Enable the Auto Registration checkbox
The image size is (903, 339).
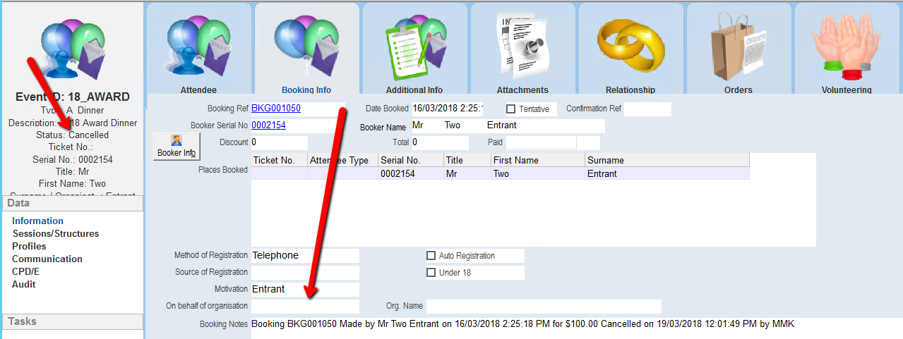pos(431,256)
